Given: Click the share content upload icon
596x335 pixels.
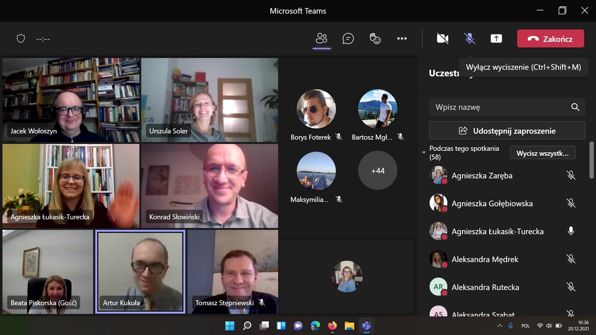Looking at the screenshot, I should tap(496, 38).
